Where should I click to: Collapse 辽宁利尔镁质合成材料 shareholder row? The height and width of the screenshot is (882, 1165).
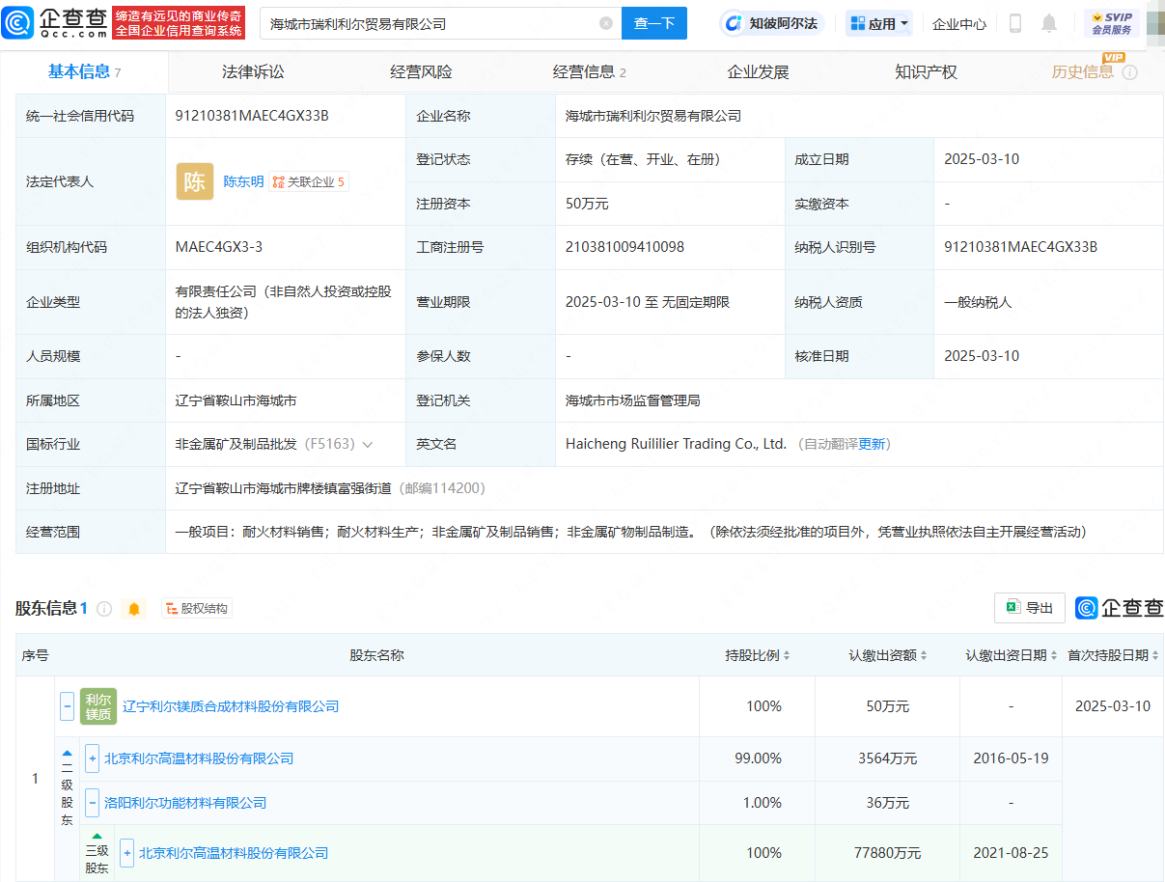(68, 706)
